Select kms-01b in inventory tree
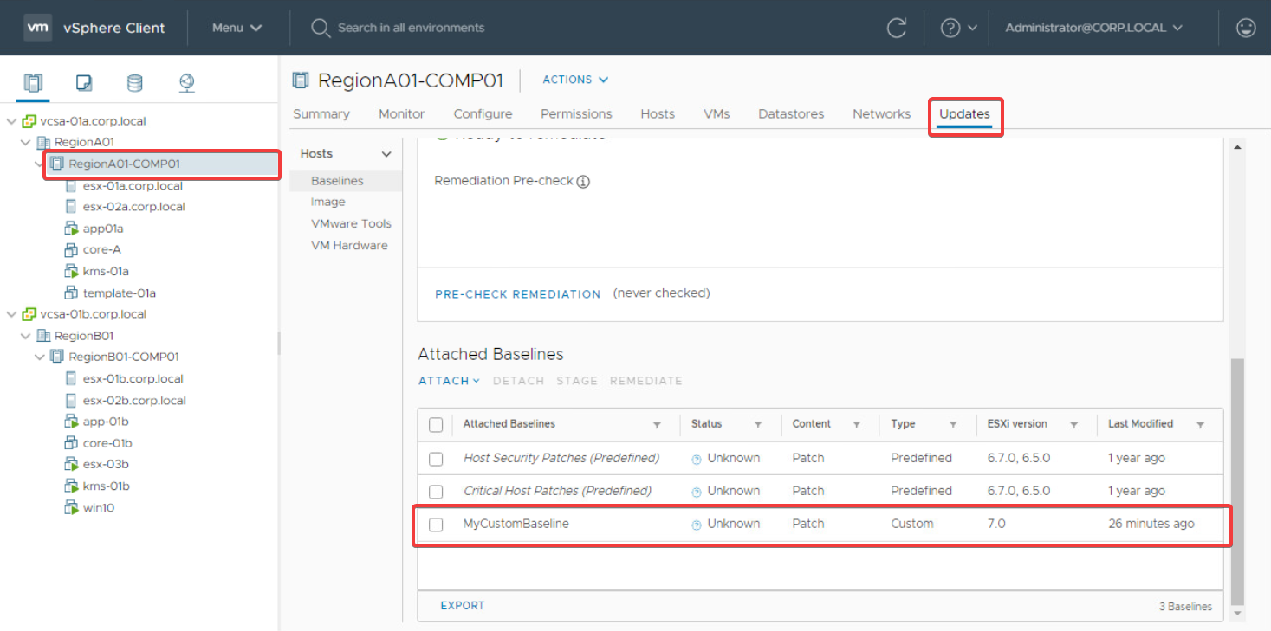This screenshot has height=631, width=1271. point(107,486)
